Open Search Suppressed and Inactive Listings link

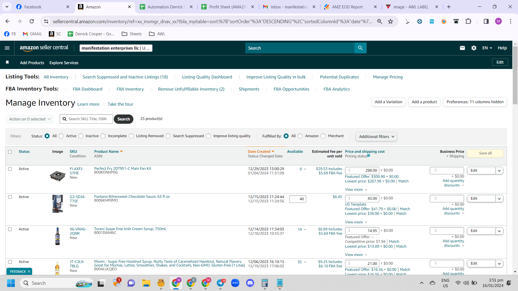[125, 77]
